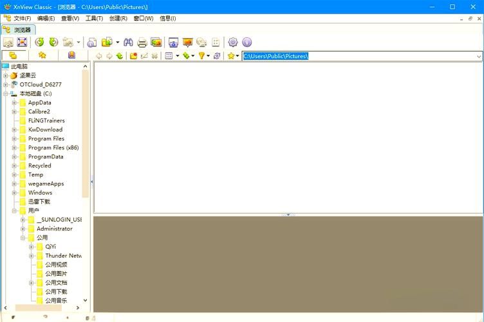Open the 信息(I) menu
Viewport: 484px width, 322px height.
point(167,19)
